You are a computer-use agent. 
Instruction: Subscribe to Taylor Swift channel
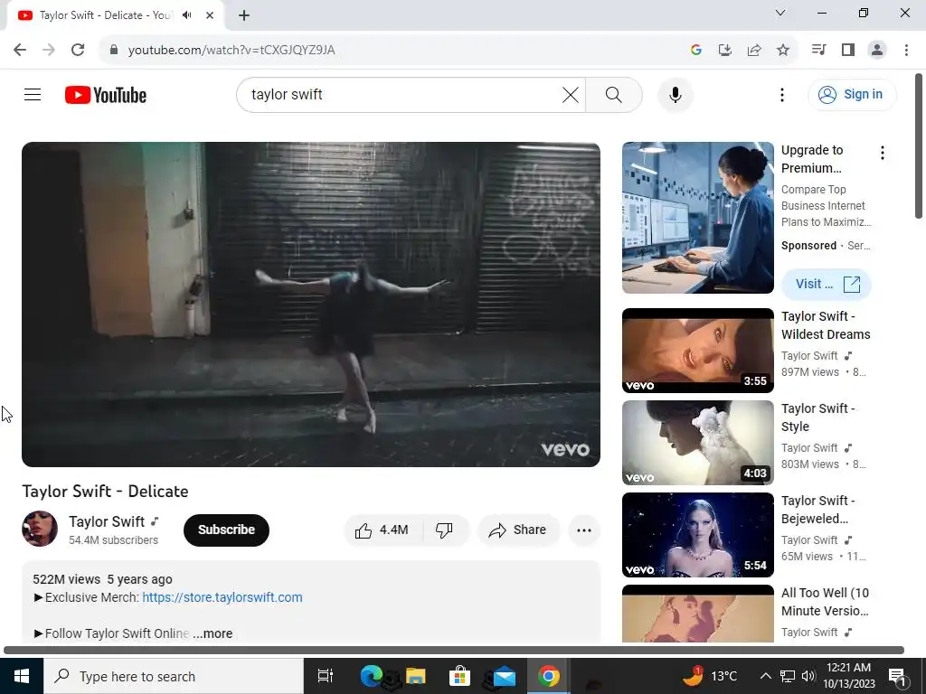click(x=226, y=530)
